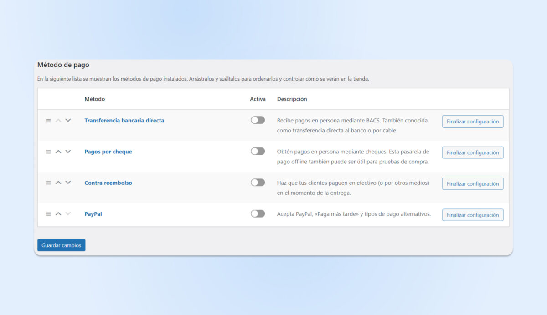This screenshot has width=547, height=315.
Task: Click the drag handle beside Contra reembolso
Action: click(48, 182)
